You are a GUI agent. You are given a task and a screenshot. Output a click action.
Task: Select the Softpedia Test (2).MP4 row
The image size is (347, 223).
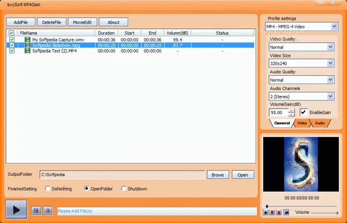pyautogui.click(x=131, y=51)
